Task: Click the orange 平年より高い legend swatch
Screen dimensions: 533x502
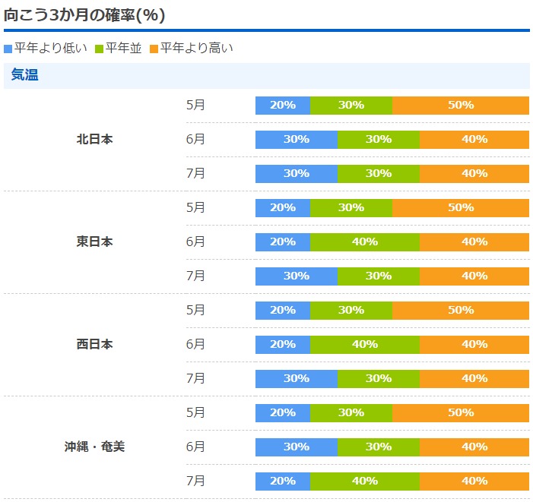Action: pos(154,49)
